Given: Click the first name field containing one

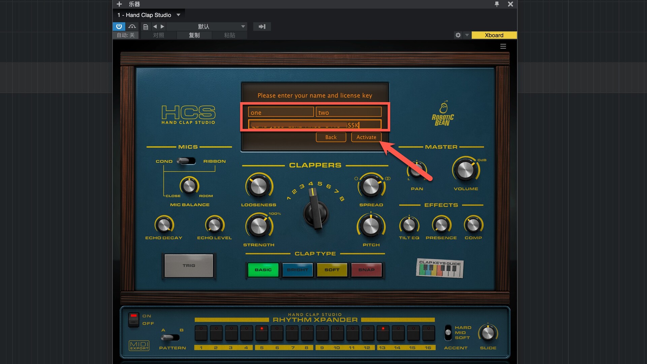Looking at the screenshot, I should tap(281, 112).
